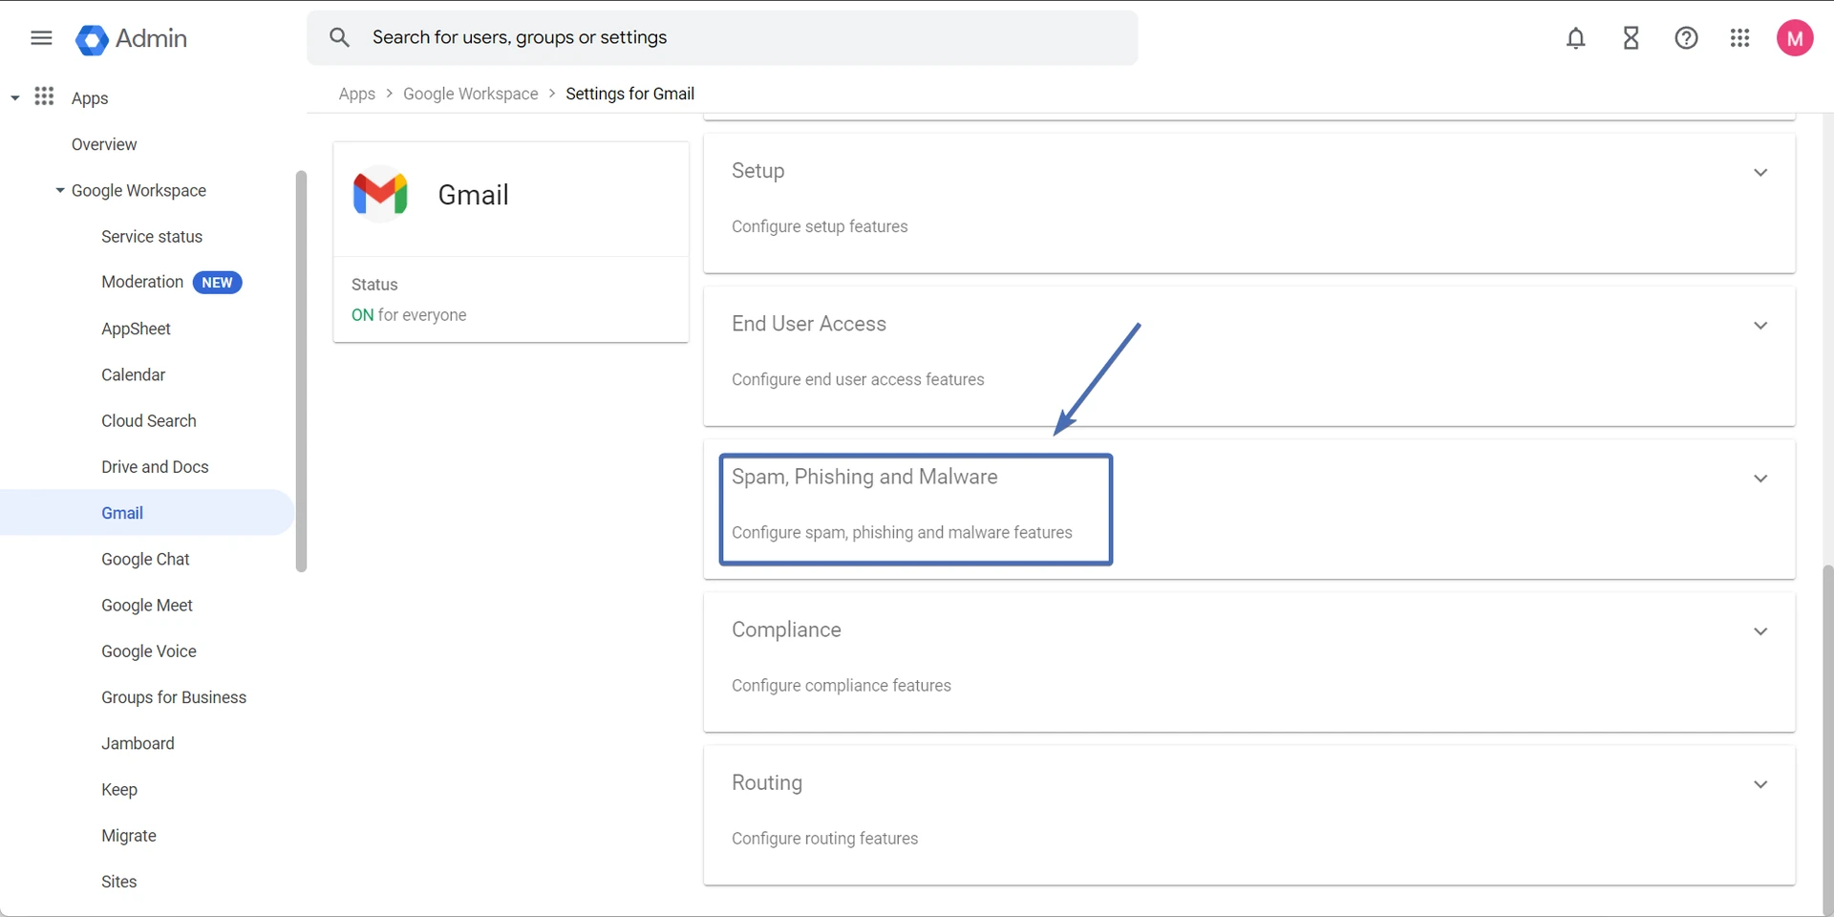1834x917 pixels.
Task: Expand the Routing section chevron
Action: coord(1759,784)
